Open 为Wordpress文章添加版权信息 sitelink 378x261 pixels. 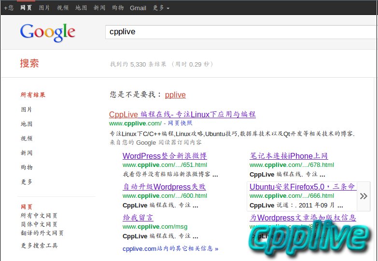303,218
